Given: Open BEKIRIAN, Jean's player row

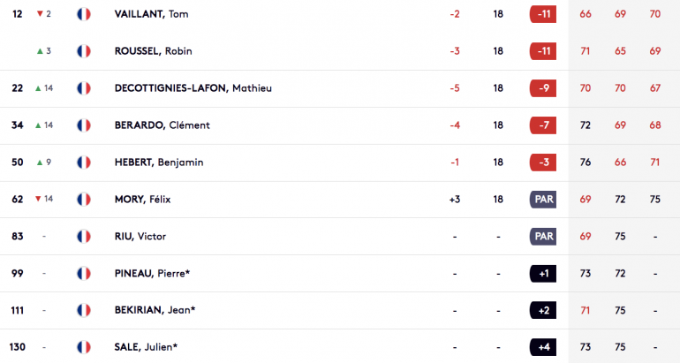Looking at the screenshot, I should 340,310.
